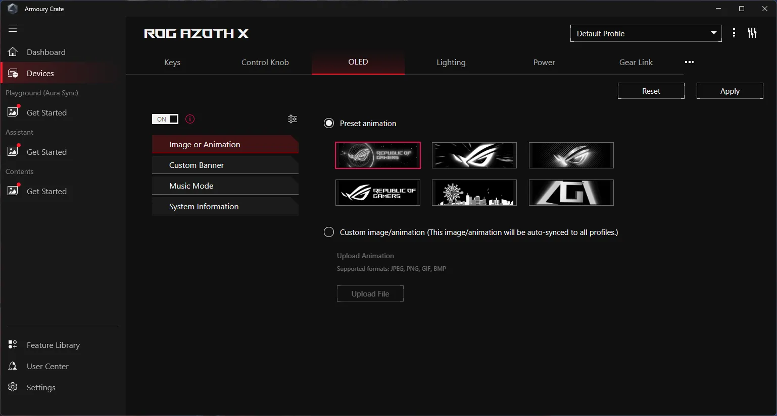Choose System Information mode
This screenshot has width=777, height=416.
[225, 206]
